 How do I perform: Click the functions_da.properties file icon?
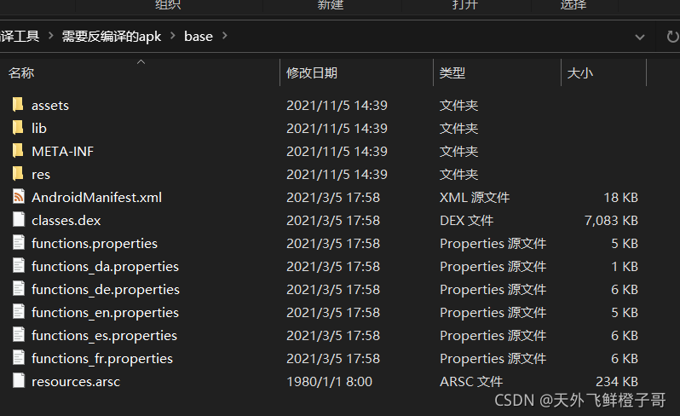pos(18,266)
